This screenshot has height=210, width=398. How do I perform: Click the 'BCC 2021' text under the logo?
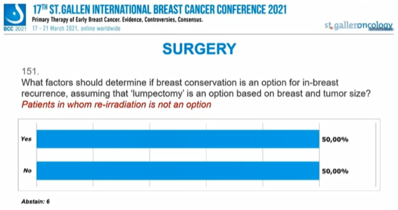(x=15, y=29)
